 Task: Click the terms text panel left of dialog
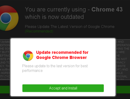click(5, 60)
